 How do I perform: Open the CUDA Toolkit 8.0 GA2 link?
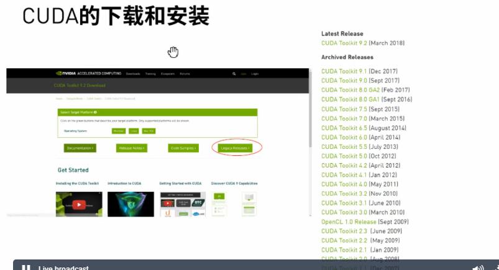click(x=350, y=90)
